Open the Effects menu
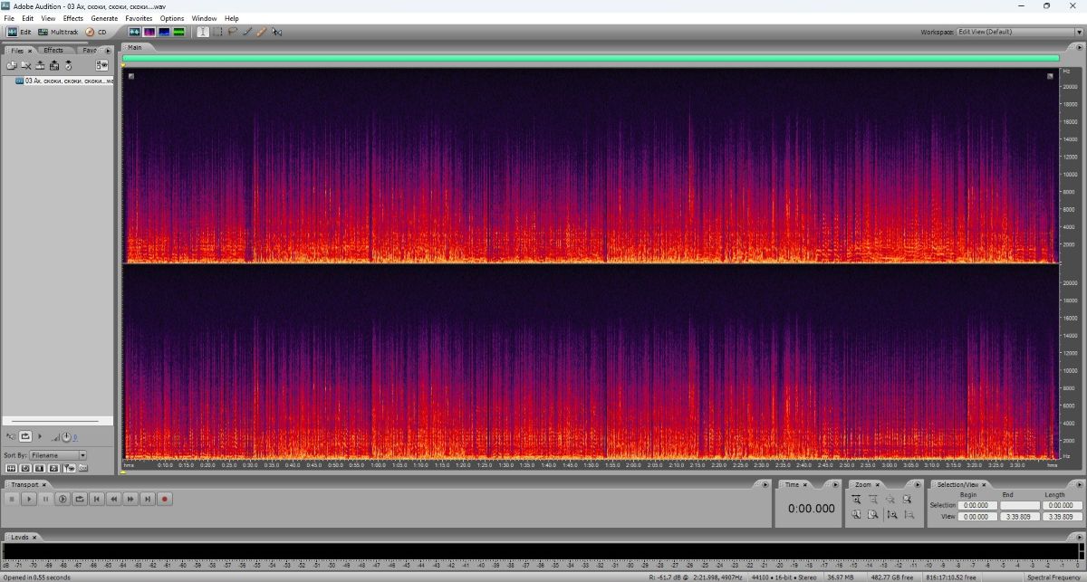1087x582 pixels. pyautogui.click(x=73, y=18)
